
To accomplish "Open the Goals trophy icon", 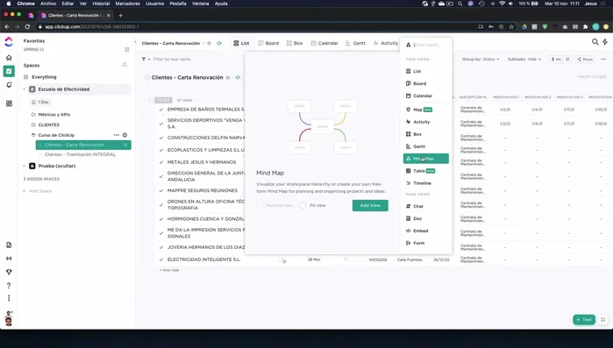I will pos(9,272).
